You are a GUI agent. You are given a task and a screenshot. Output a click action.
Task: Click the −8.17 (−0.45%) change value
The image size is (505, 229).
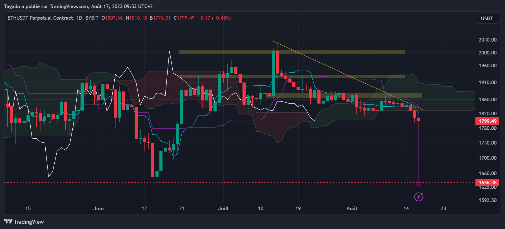[214, 18]
